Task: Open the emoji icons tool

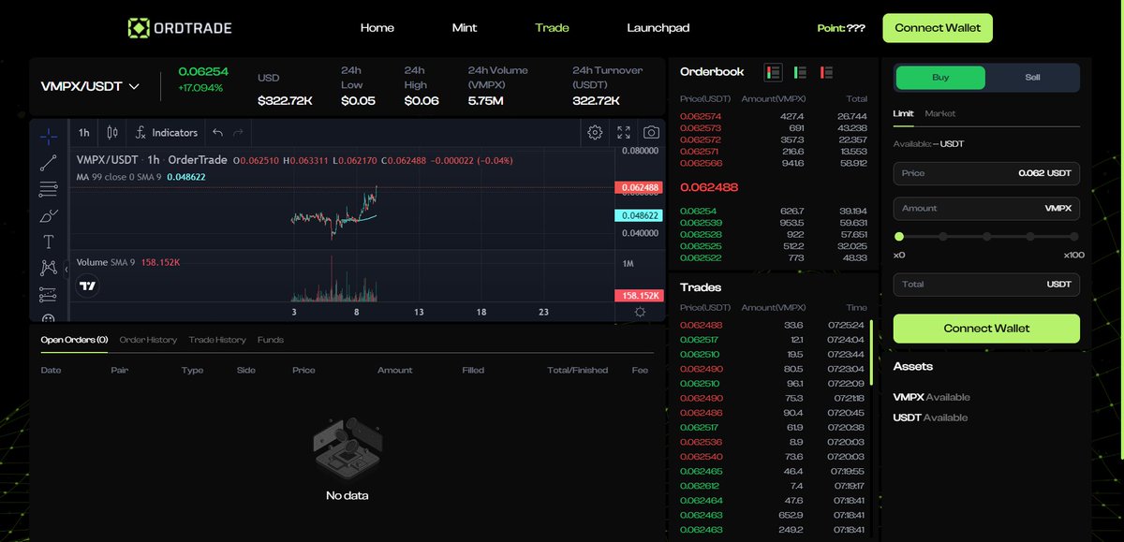Action: pos(49,318)
